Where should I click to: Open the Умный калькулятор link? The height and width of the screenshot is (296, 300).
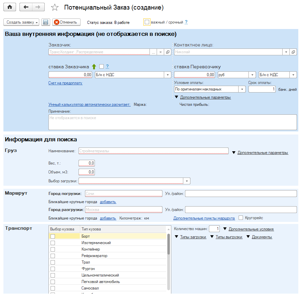[x=89, y=104]
